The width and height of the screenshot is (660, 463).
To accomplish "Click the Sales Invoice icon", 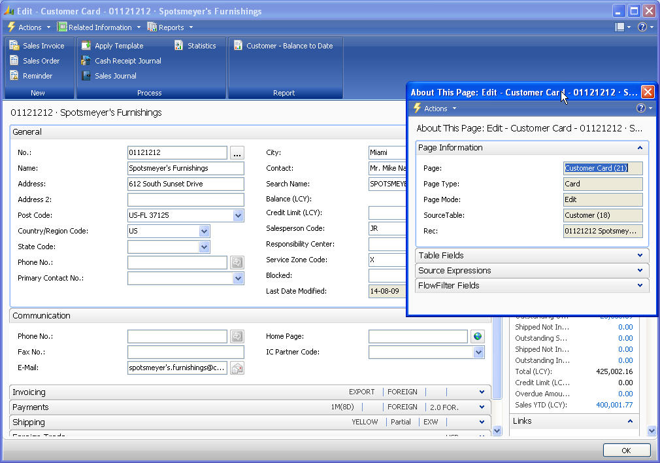I will click(14, 46).
